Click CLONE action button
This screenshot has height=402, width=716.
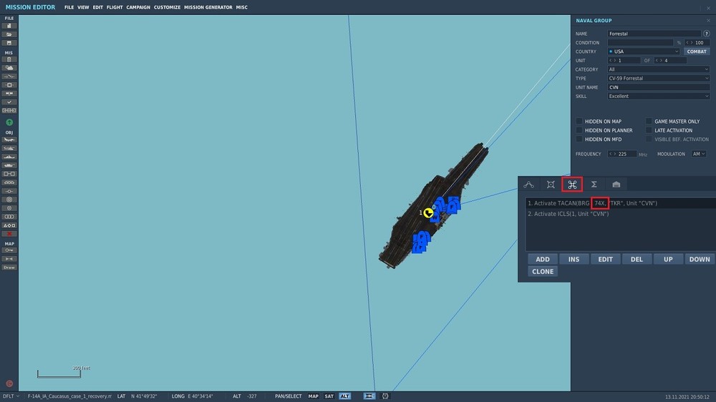coord(543,272)
